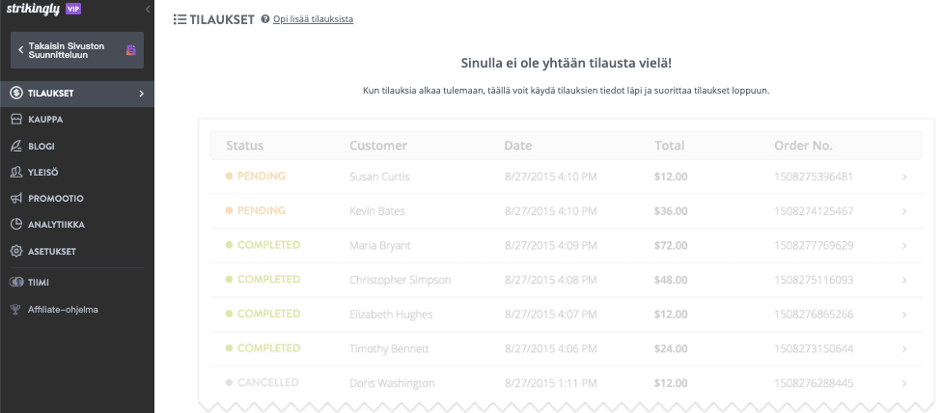
Task: Click the Yleisö people icon
Action: point(15,172)
